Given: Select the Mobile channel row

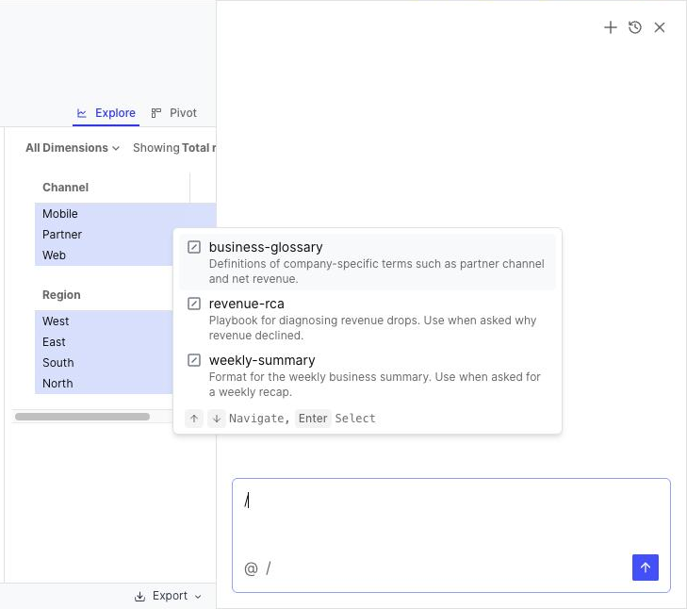Looking at the screenshot, I should pos(125,213).
